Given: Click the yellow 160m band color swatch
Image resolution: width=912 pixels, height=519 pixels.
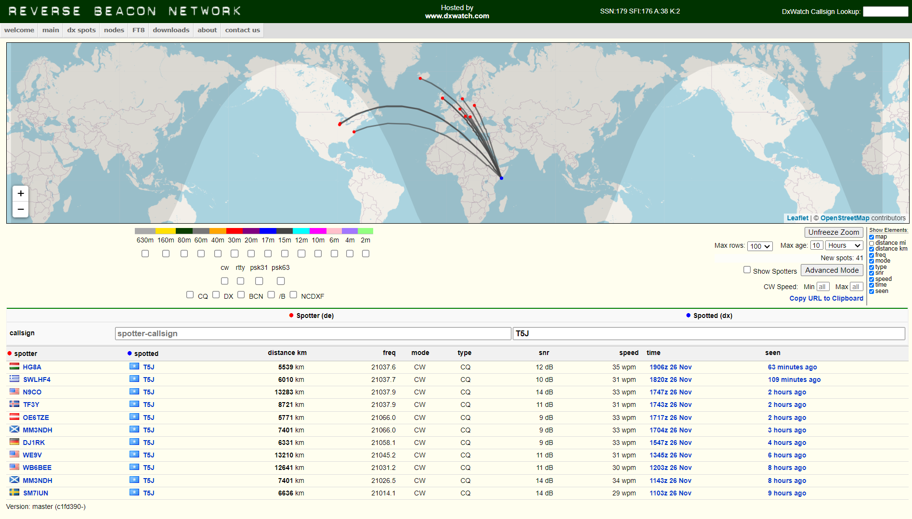Looking at the screenshot, I should pyautogui.click(x=166, y=231).
